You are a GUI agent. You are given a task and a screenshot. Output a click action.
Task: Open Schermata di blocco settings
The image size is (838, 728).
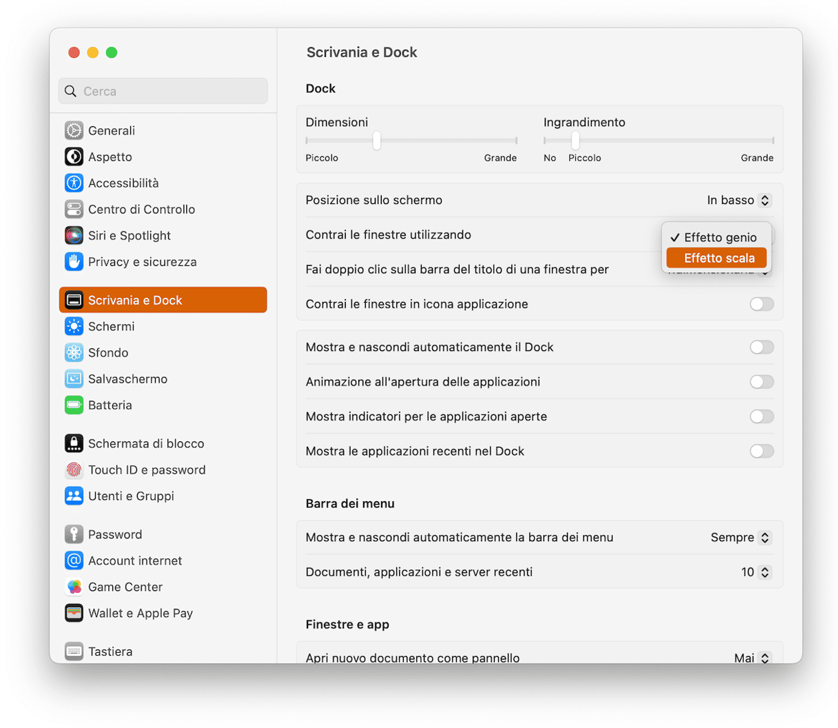pyautogui.click(x=145, y=443)
